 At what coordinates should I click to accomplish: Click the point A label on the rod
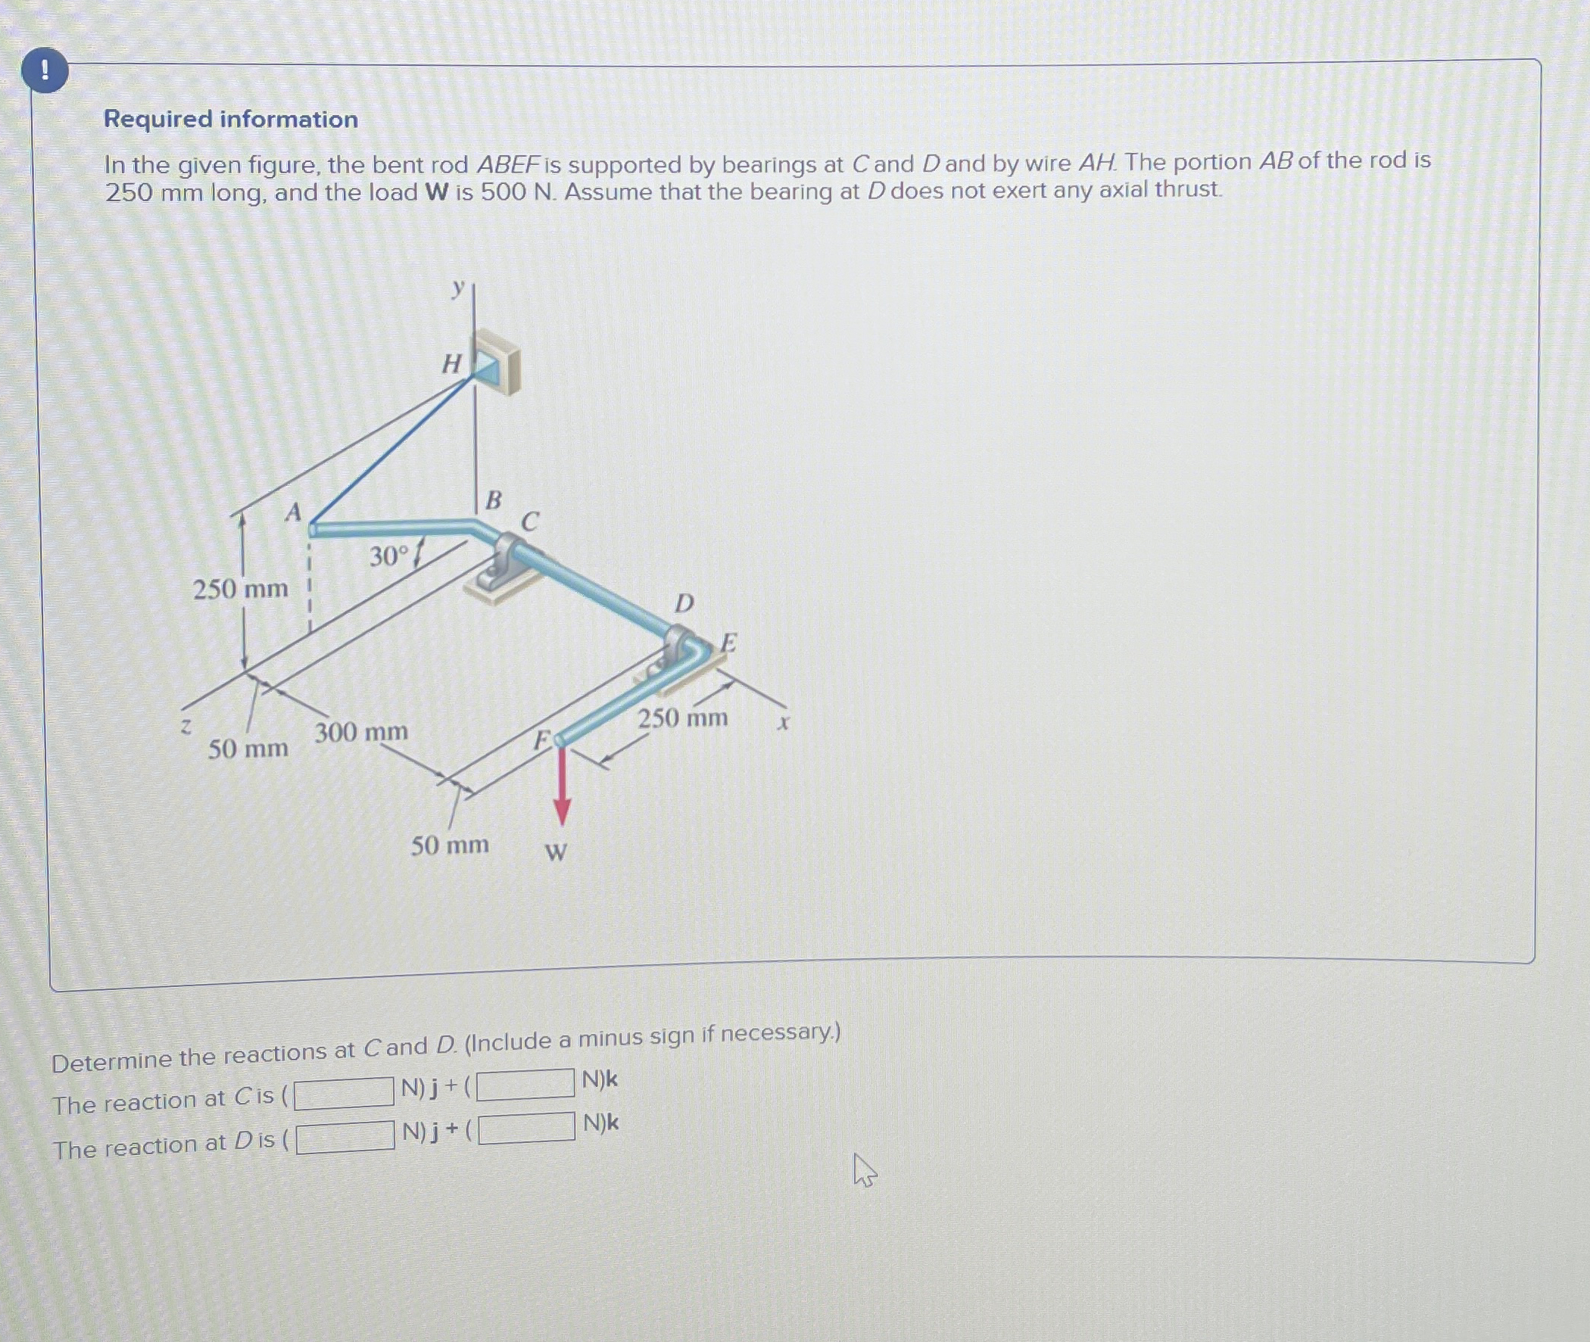[293, 512]
